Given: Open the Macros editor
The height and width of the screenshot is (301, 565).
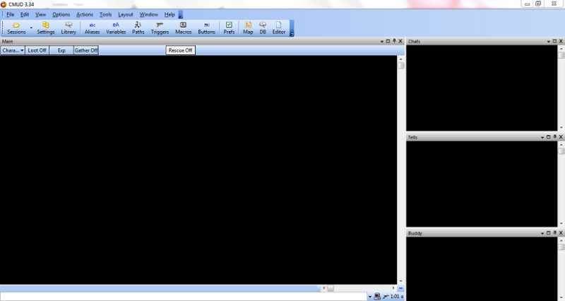Looking at the screenshot, I should 183,28.
